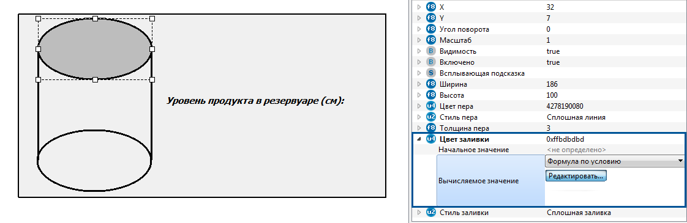Screen dimensions: 687x223
Task: Open the Формула по условию dropdown
Action: 615,161
